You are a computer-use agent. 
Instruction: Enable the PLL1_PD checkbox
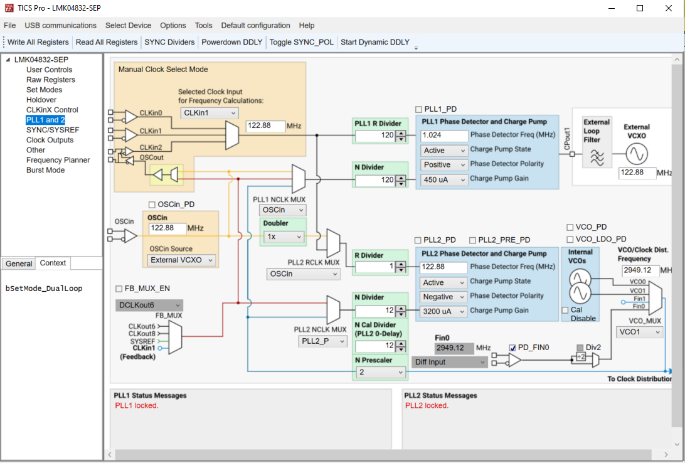pos(419,109)
